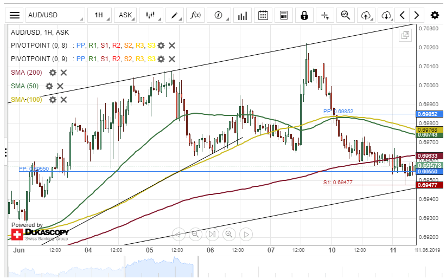
Task: Open the f(x) indicators menu
Action: click(195, 15)
